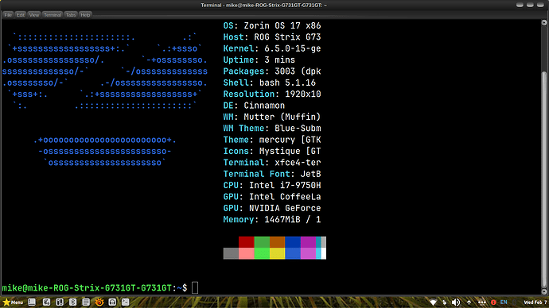Viewport: 549px width, 308px height.
Task: Click the 'Icons: Mystique' line
Action: [x=272, y=151]
